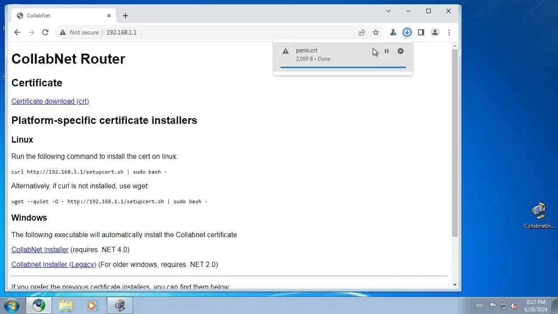Open the Certificate download (crt) link
The height and width of the screenshot is (314, 558).
pyautogui.click(x=50, y=101)
